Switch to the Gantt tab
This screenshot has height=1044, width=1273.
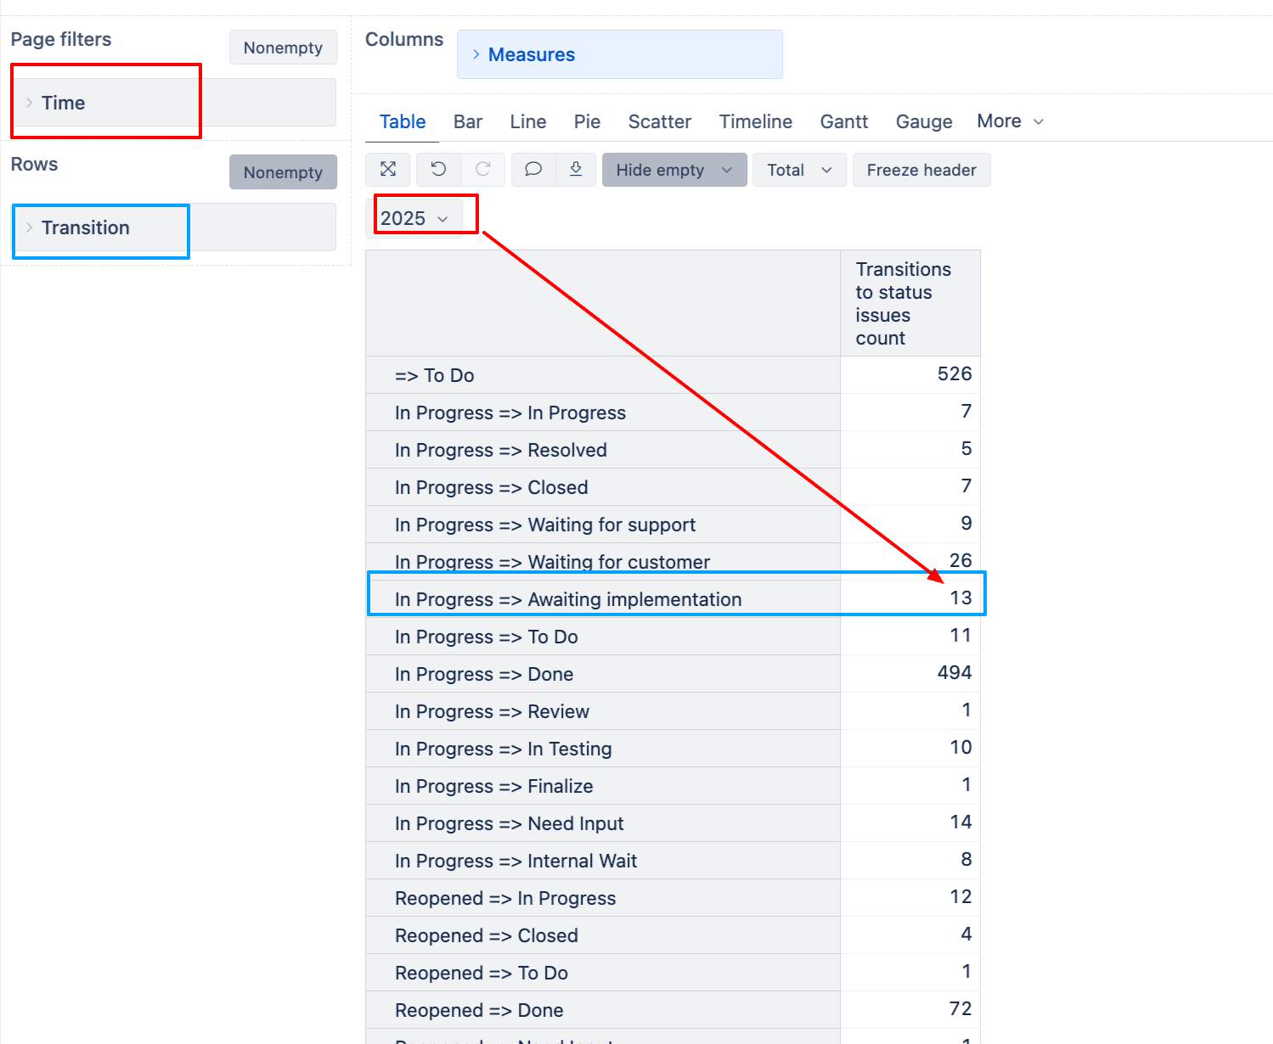pos(843,121)
